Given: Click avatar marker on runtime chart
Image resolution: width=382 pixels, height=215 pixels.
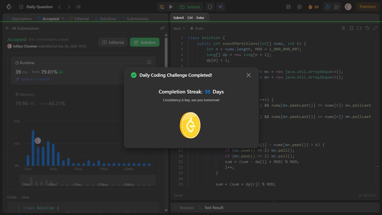Looking at the screenshot, I should click(x=38, y=140).
